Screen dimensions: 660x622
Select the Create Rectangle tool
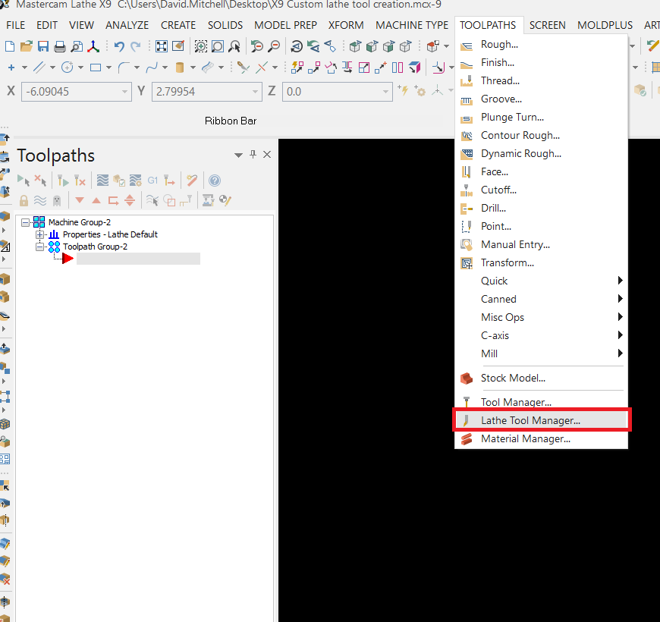96,68
